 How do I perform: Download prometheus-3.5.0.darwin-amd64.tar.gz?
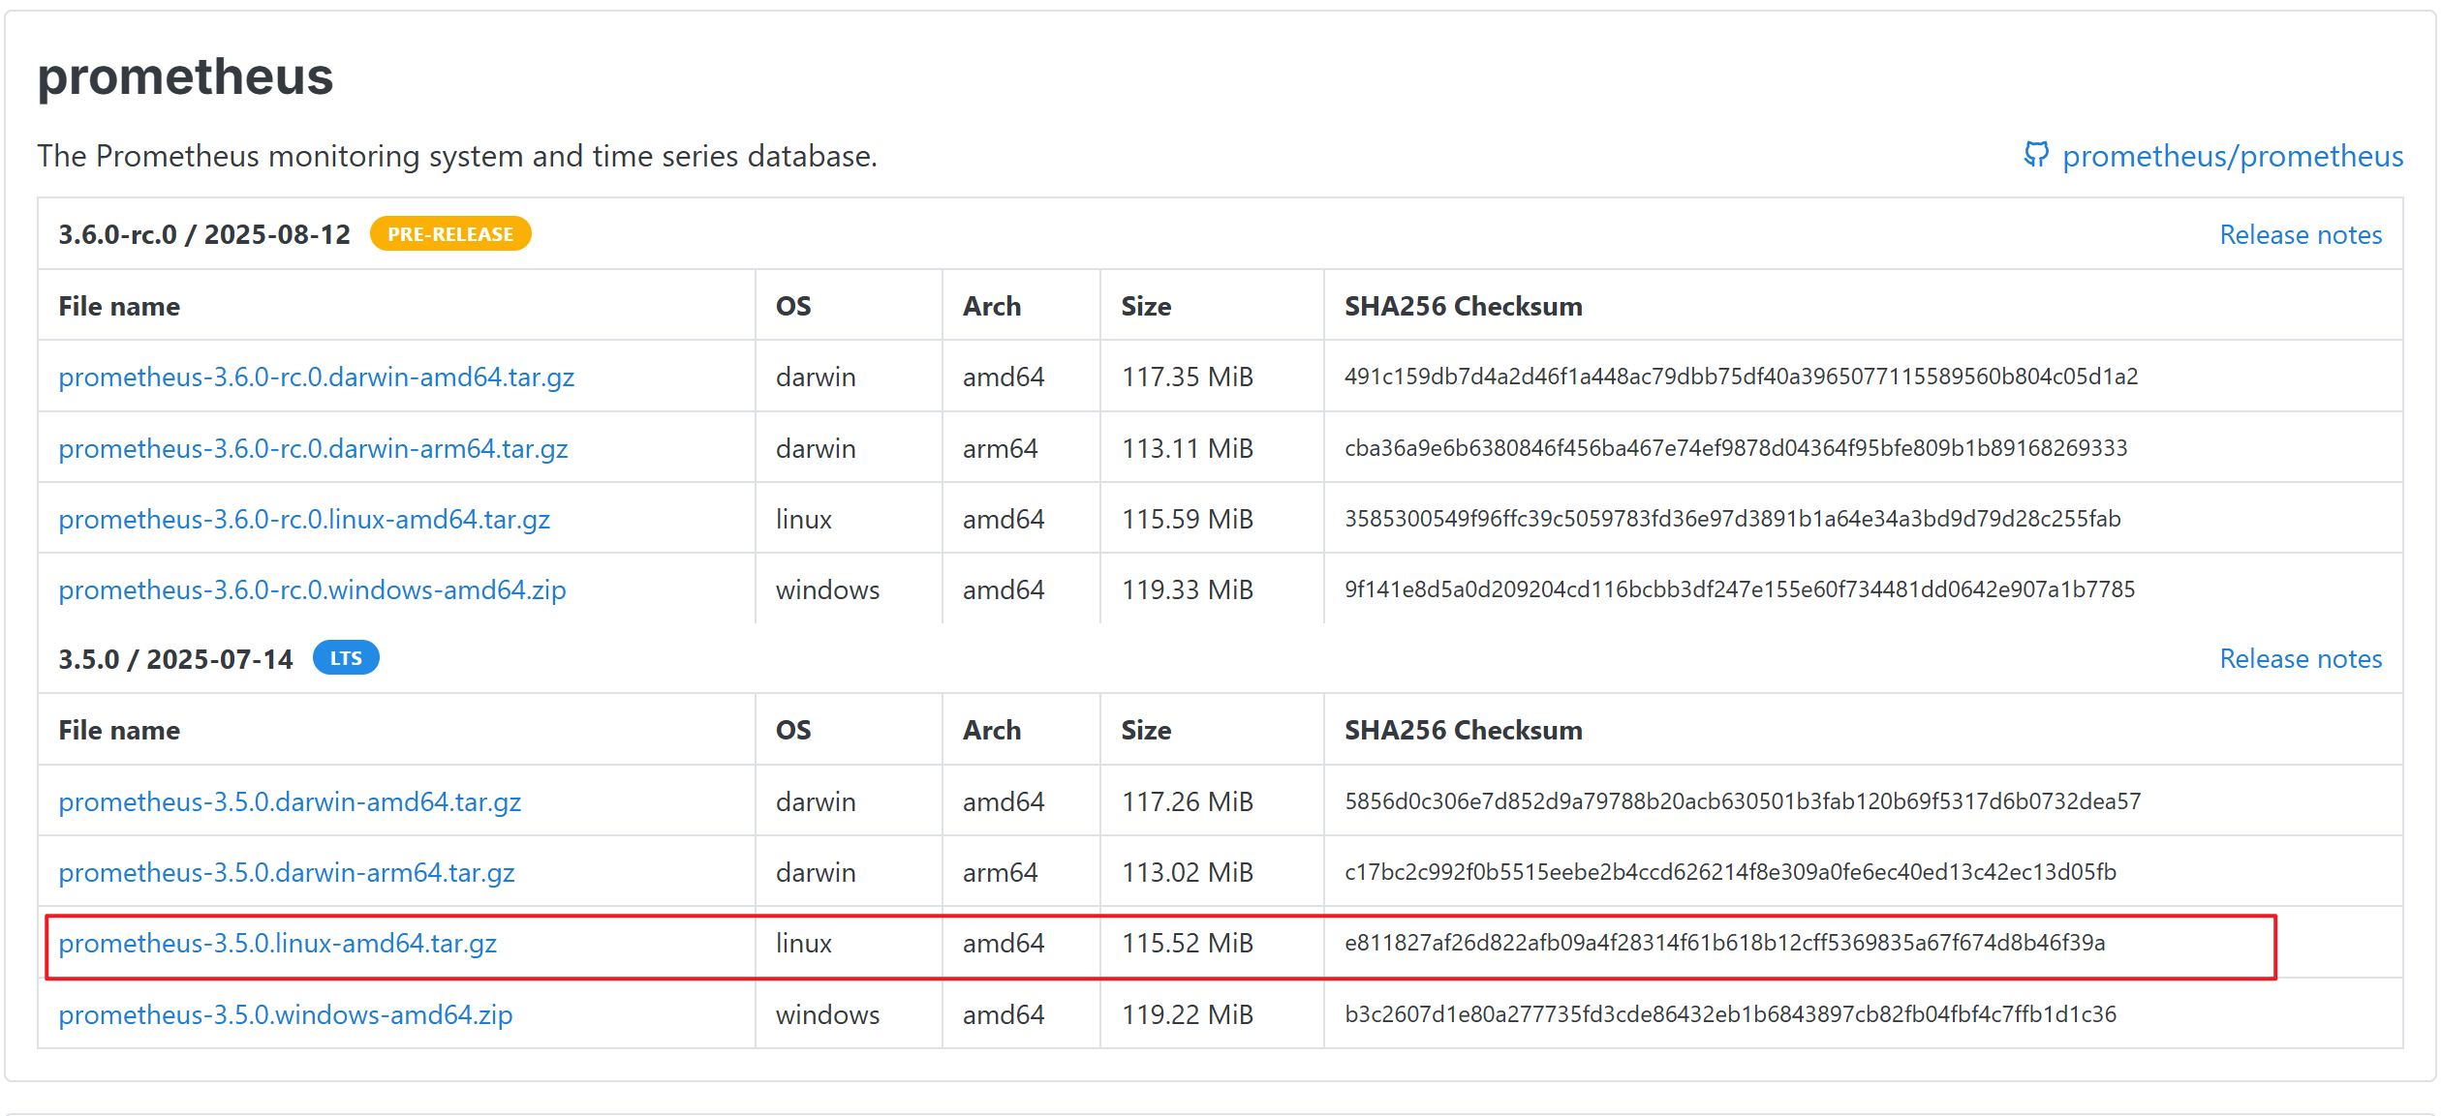(x=290, y=801)
